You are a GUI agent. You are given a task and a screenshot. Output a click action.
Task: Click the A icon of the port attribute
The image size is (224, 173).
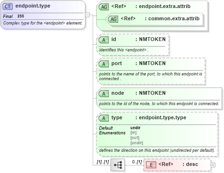(x=104, y=64)
